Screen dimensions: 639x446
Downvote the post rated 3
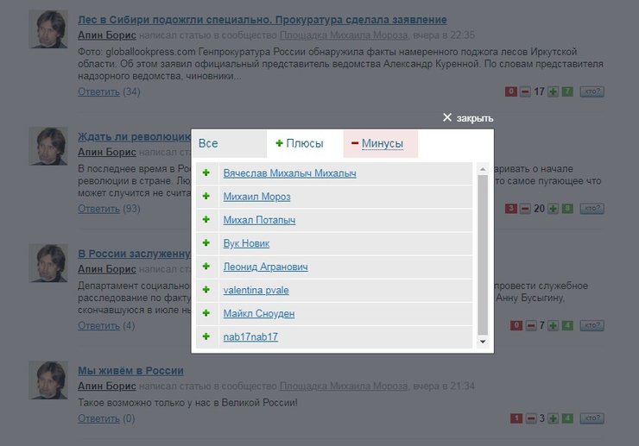530,418
